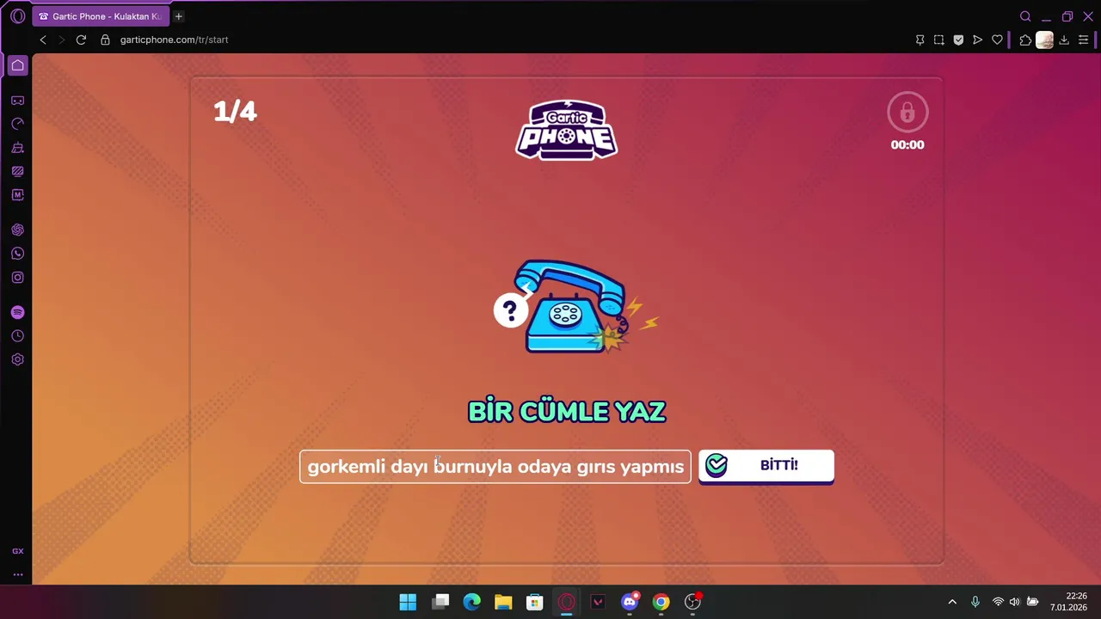Reload the Gartic Phone page
The width and height of the screenshot is (1101, 619).
coord(81,40)
